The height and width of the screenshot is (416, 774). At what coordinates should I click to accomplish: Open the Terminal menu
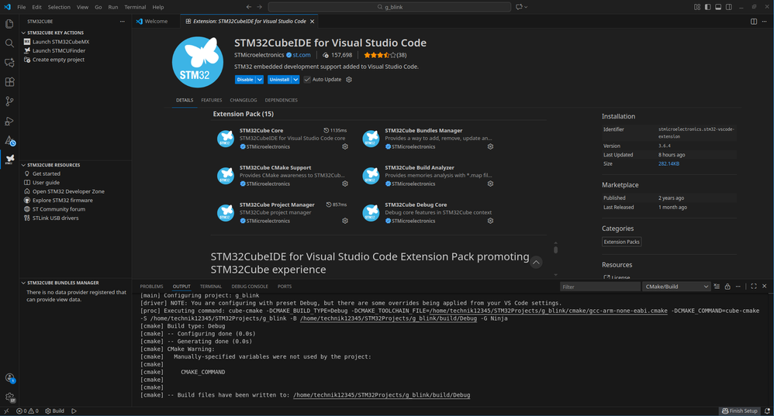pos(135,7)
